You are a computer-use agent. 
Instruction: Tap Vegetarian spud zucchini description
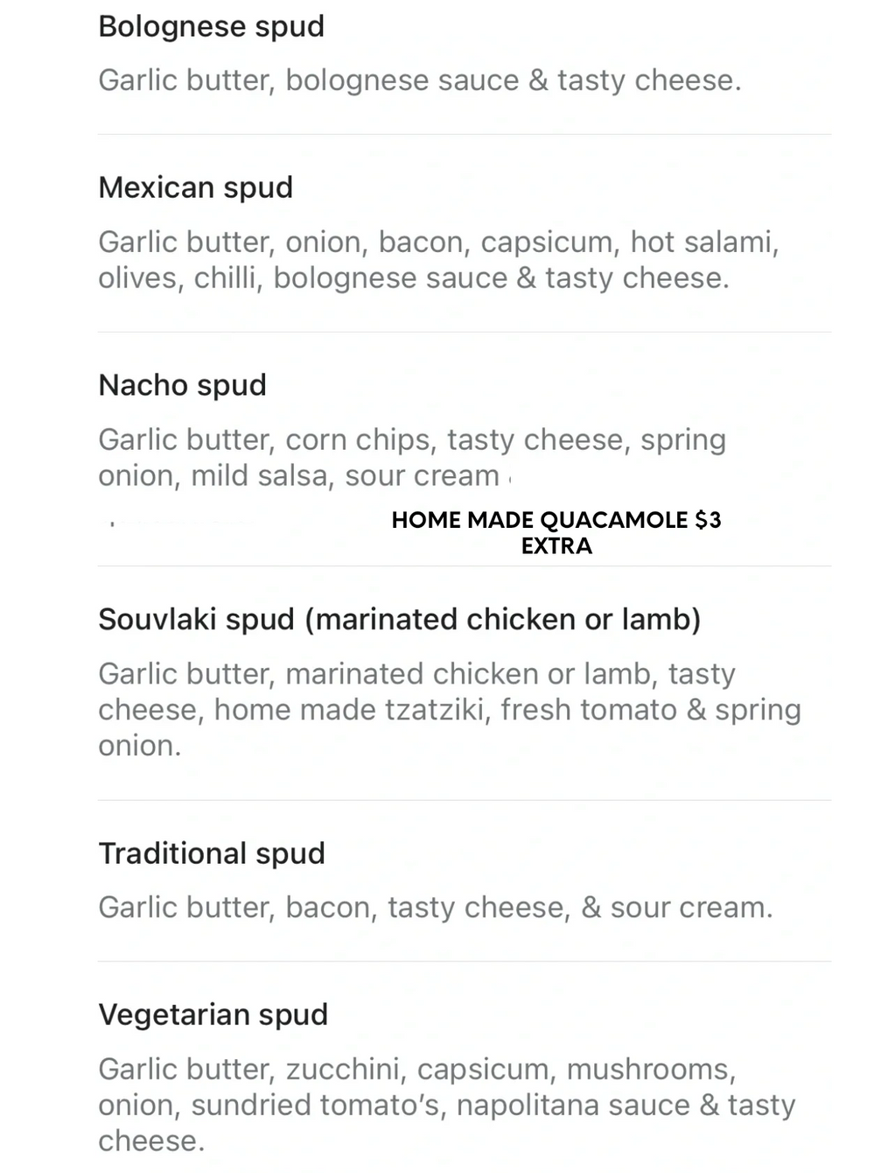[x=446, y=1105]
